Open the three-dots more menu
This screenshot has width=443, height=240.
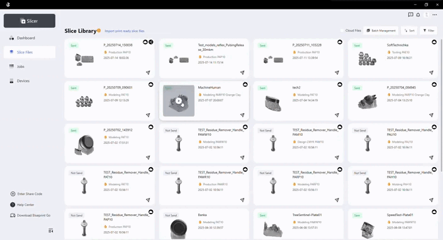click(435, 14)
